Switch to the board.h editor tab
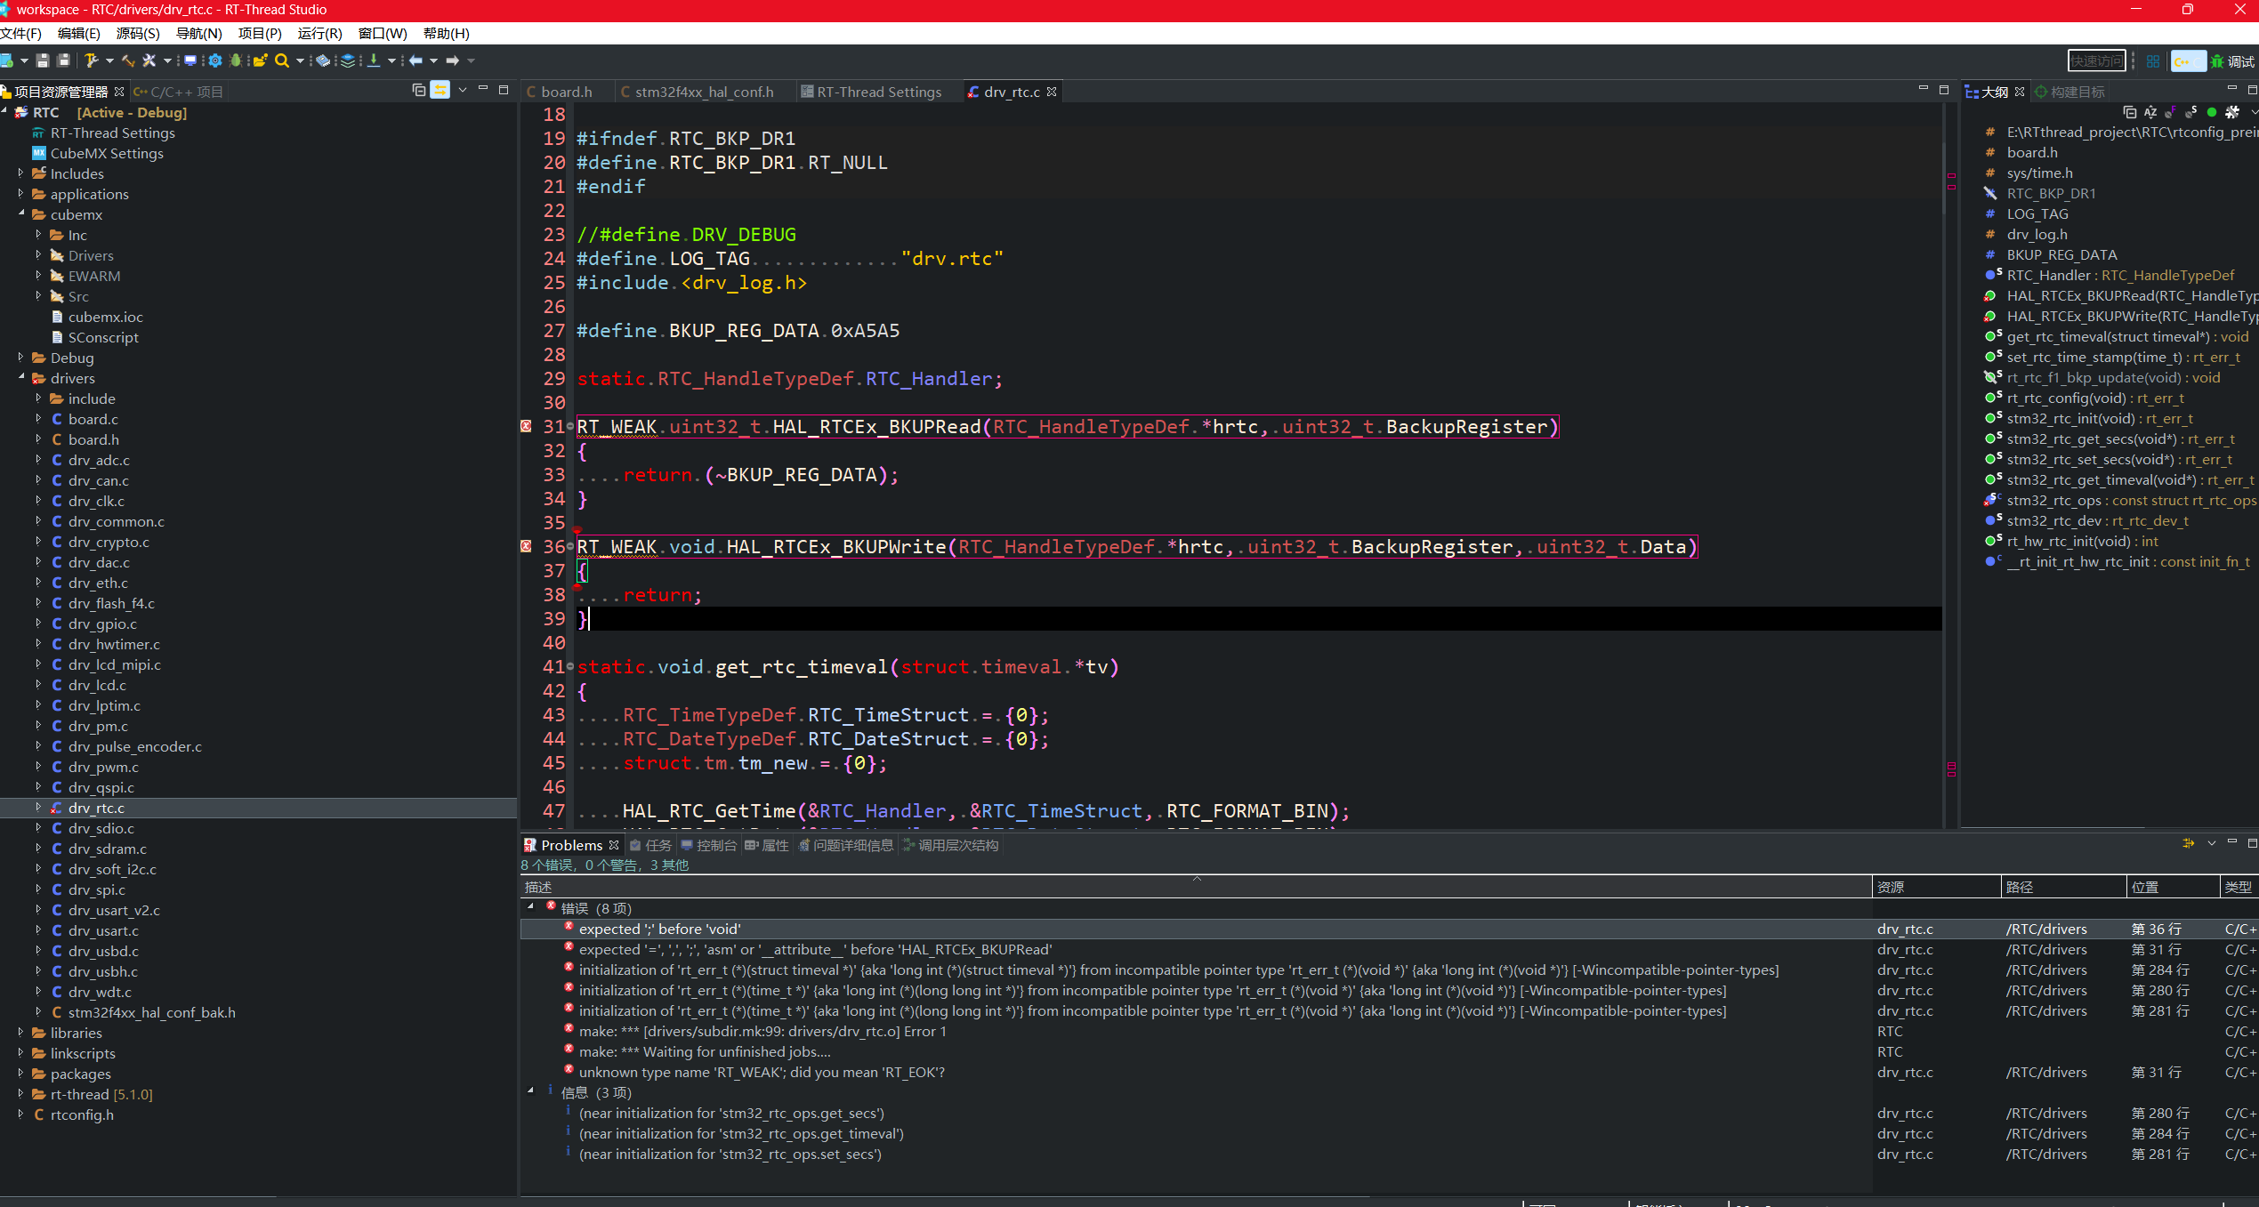This screenshot has height=1207, width=2259. pos(565,92)
